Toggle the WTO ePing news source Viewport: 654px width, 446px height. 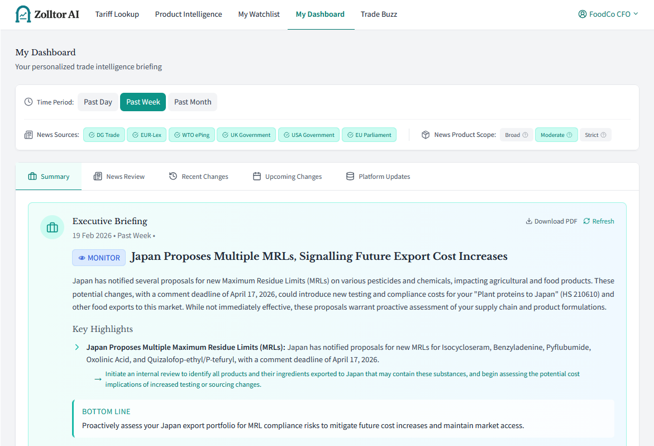point(192,135)
